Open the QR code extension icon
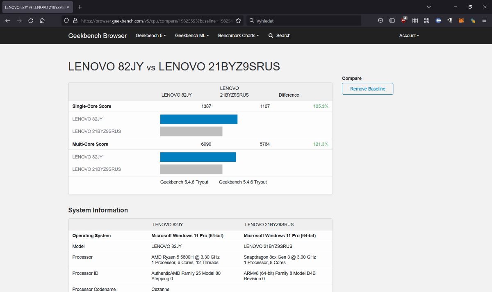 426,20
